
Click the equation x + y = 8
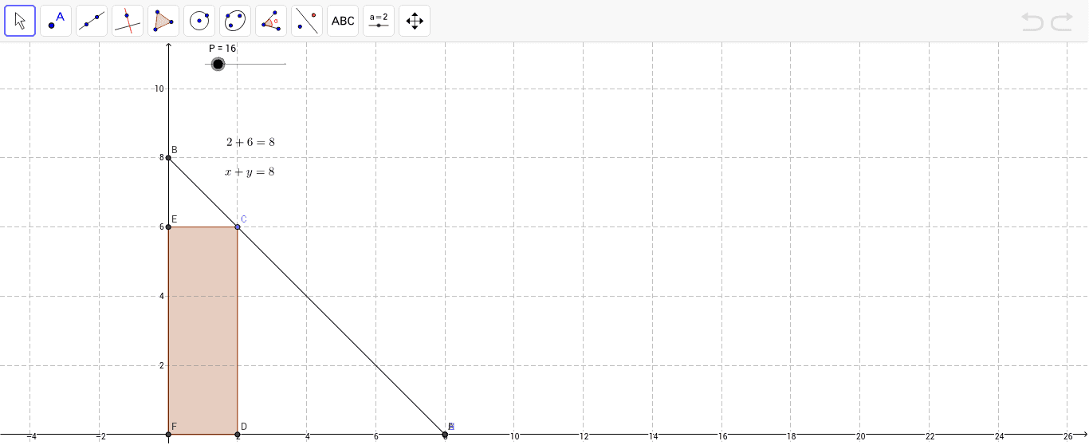click(x=250, y=171)
